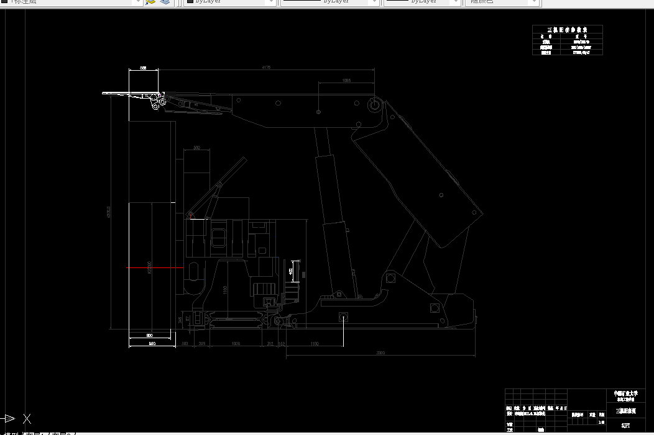Select the 402 vertical dimension text
The image size is (654, 435).
(291, 271)
